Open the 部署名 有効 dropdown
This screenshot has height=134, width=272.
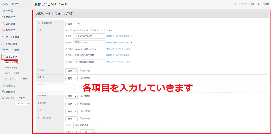pyautogui.click(x=71, y=78)
